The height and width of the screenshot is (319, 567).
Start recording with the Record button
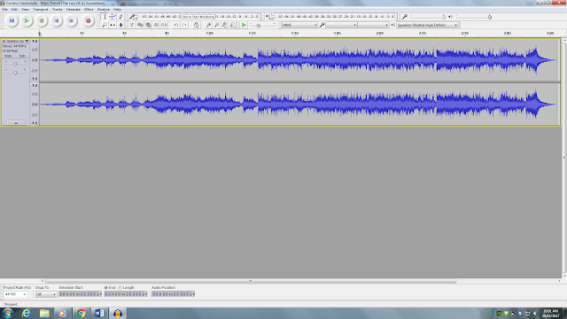[x=88, y=21]
